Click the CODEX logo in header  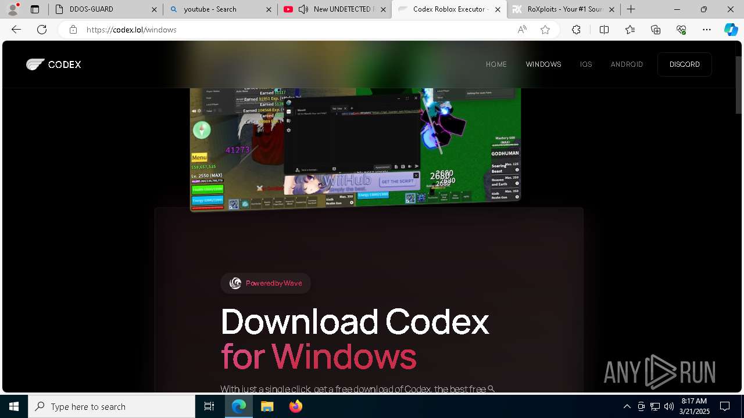(x=53, y=64)
